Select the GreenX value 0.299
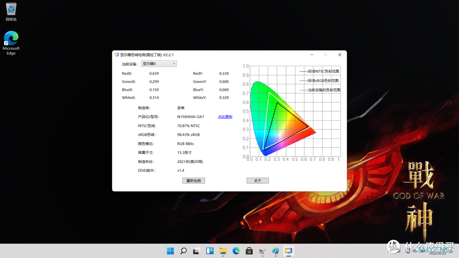The image size is (459, 258). (154, 82)
